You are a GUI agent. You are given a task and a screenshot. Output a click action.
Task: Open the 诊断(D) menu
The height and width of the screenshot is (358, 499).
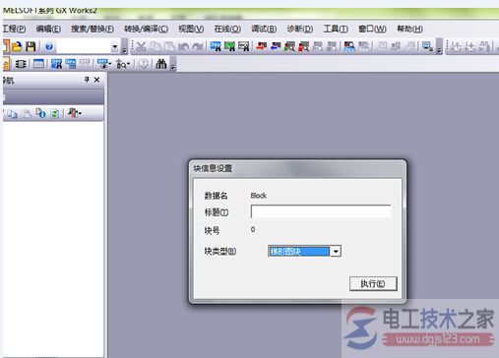pyautogui.click(x=300, y=29)
